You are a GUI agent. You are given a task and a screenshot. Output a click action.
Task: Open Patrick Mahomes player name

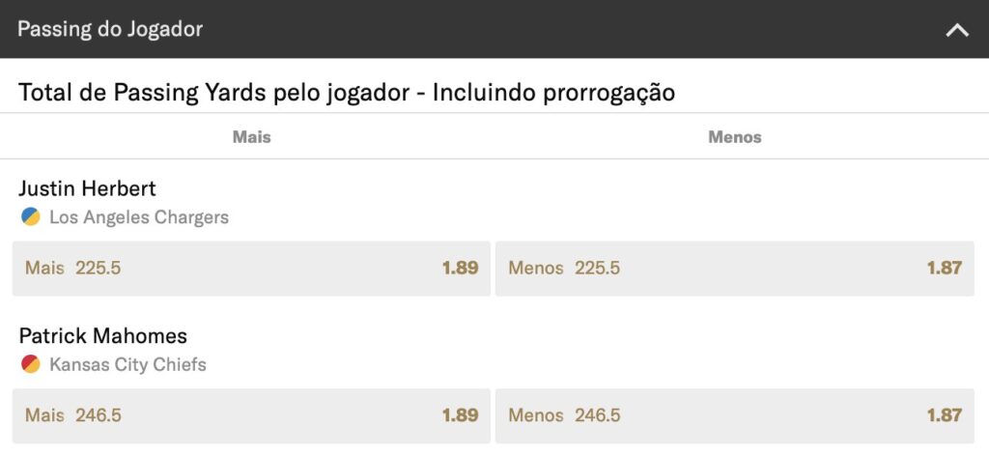click(x=102, y=335)
